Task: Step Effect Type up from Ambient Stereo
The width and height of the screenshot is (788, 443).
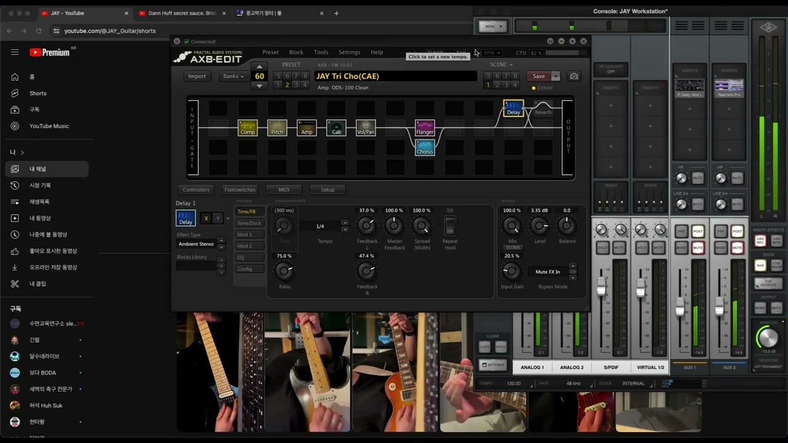Action: (221, 241)
